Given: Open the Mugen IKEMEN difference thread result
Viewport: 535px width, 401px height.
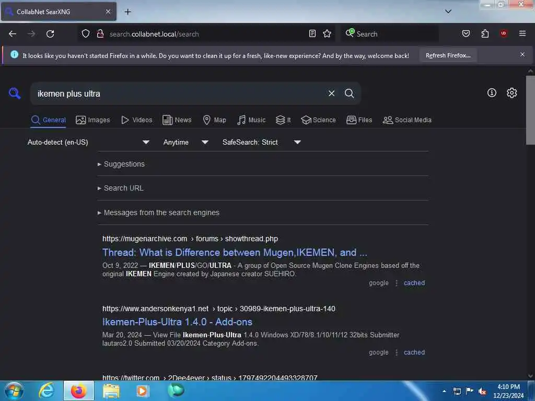Looking at the screenshot, I should [x=235, y=252].
